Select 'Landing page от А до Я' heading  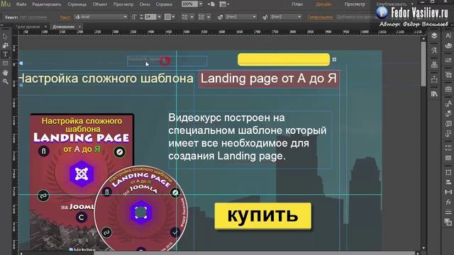268,79
